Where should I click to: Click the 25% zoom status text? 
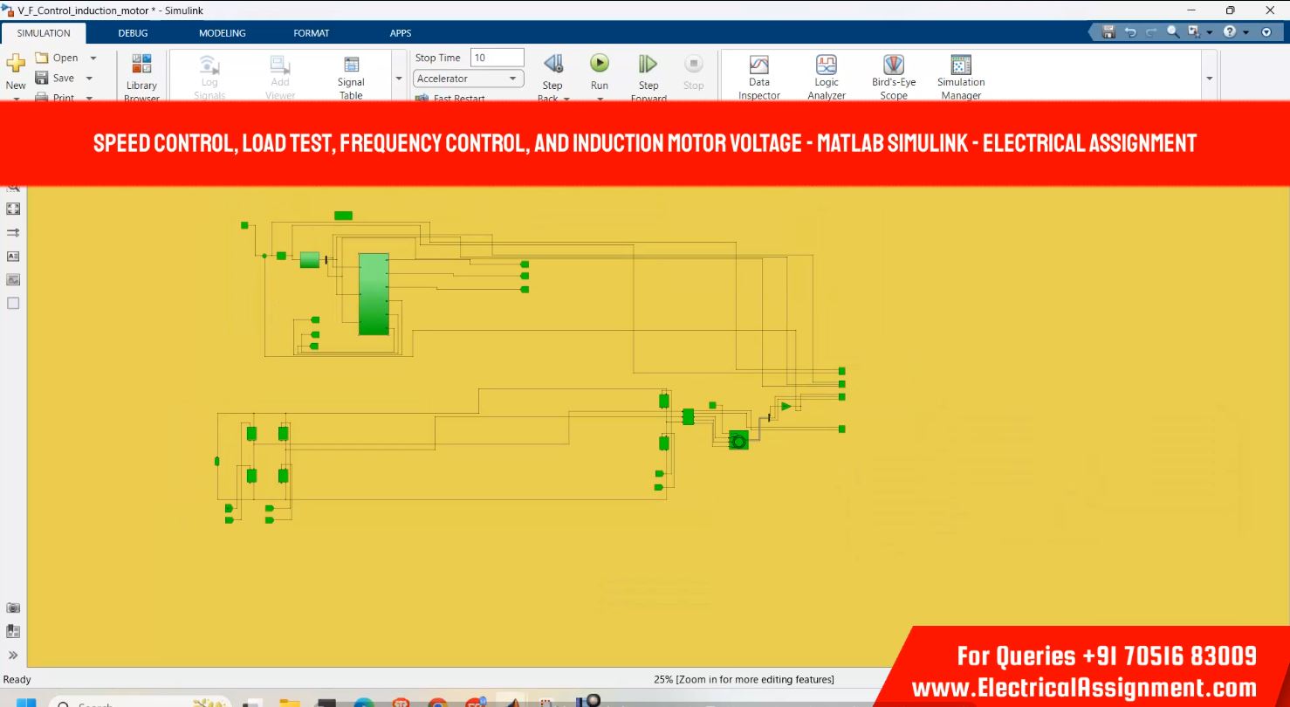click(x=744, y=679)
